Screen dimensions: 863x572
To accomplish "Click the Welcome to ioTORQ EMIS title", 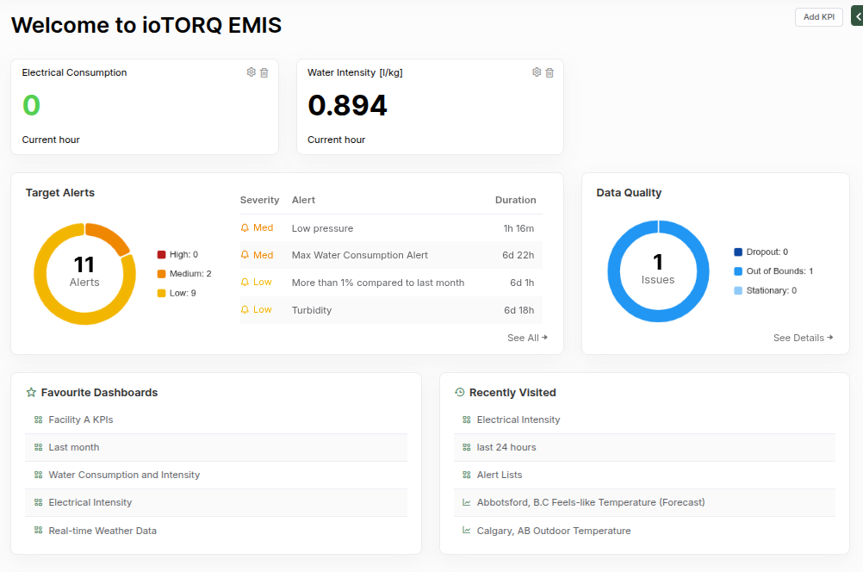I will [x=146, y=25].
